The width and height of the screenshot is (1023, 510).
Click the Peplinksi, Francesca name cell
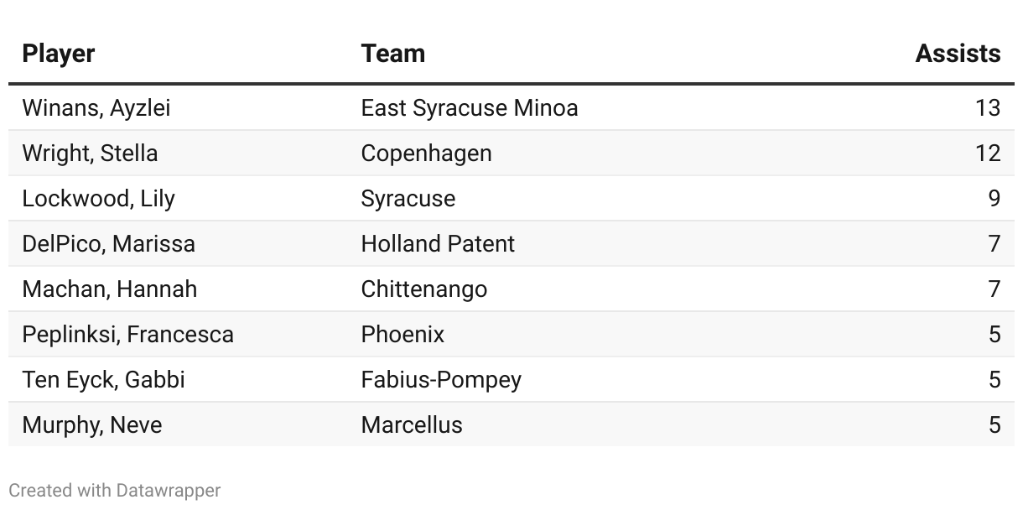tap(127, 335)
